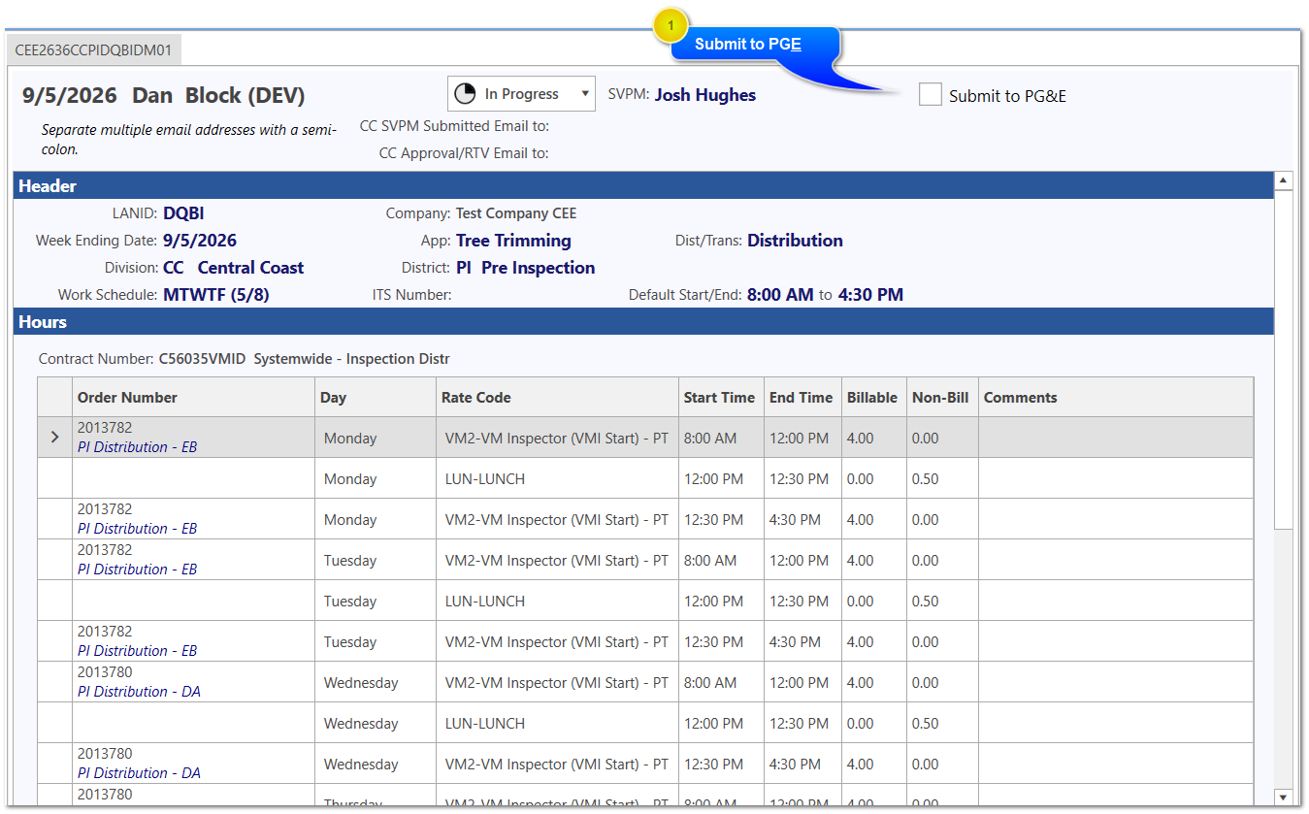
Task: Click Tuesday 12:30 PM row PI Distribution - EB
Action: tap(137, 651)
